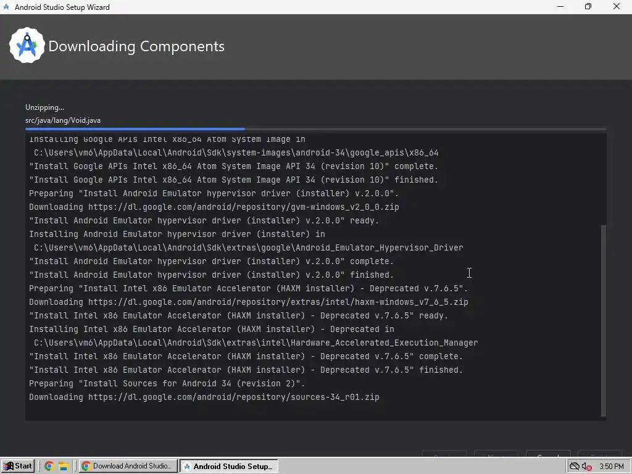Click the Android Studio Setup taskbar button
The width and height of the screenshot is (632, 474).
pos(229,466)
